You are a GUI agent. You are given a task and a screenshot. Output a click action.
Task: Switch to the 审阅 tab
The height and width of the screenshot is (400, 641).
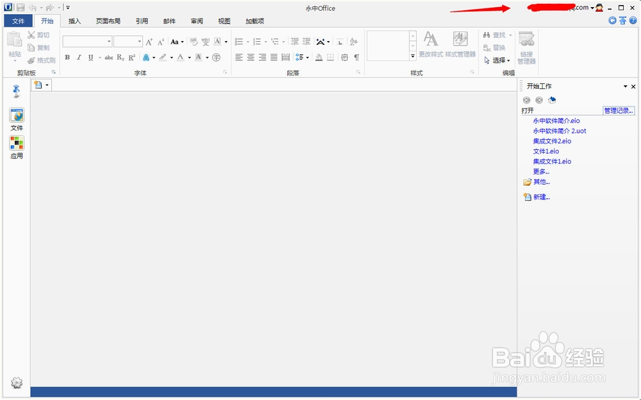point(197,21)
